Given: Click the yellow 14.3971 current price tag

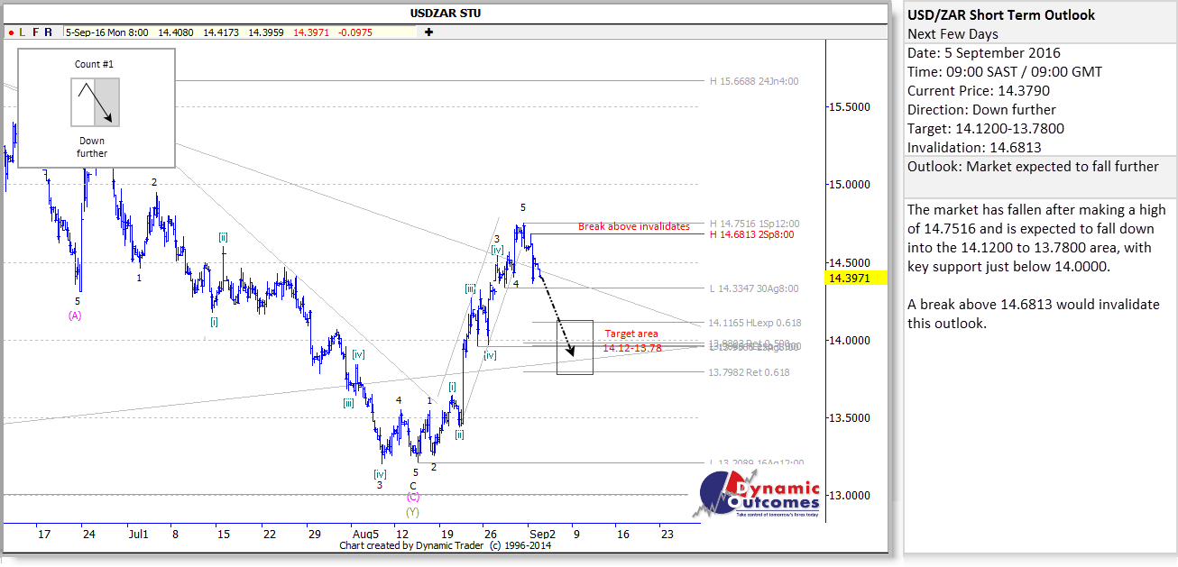Looking at the screenshot, I should pos(854,279).
